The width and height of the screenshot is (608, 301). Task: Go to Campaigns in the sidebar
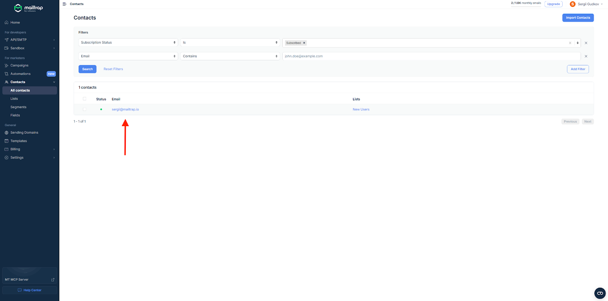click(19, 65)
